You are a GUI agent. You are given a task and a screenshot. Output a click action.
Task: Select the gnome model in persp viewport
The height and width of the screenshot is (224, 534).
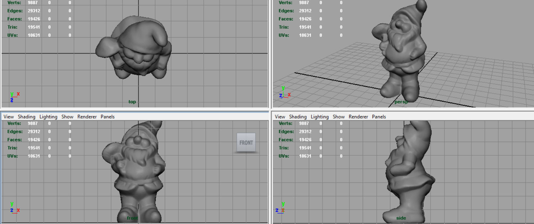pos(399,51)
